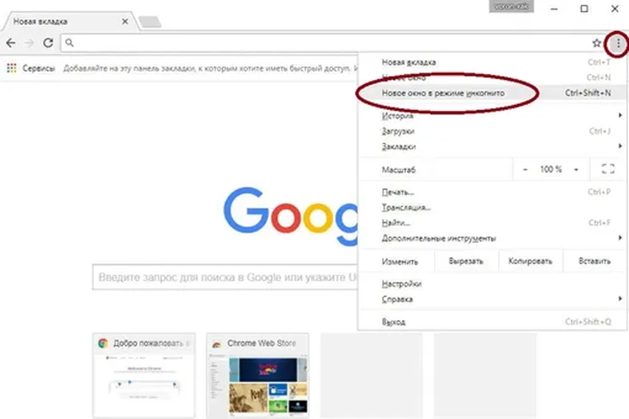Viewport: 629px width, 419px height.
Task: Reload the page with refresh icon
Action: click(47, 43)
